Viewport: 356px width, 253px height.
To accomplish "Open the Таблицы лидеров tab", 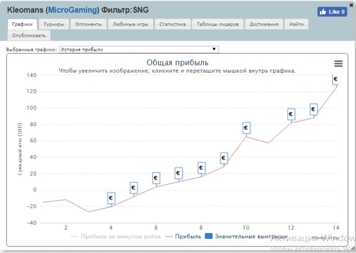I will (x=218, y=24).
